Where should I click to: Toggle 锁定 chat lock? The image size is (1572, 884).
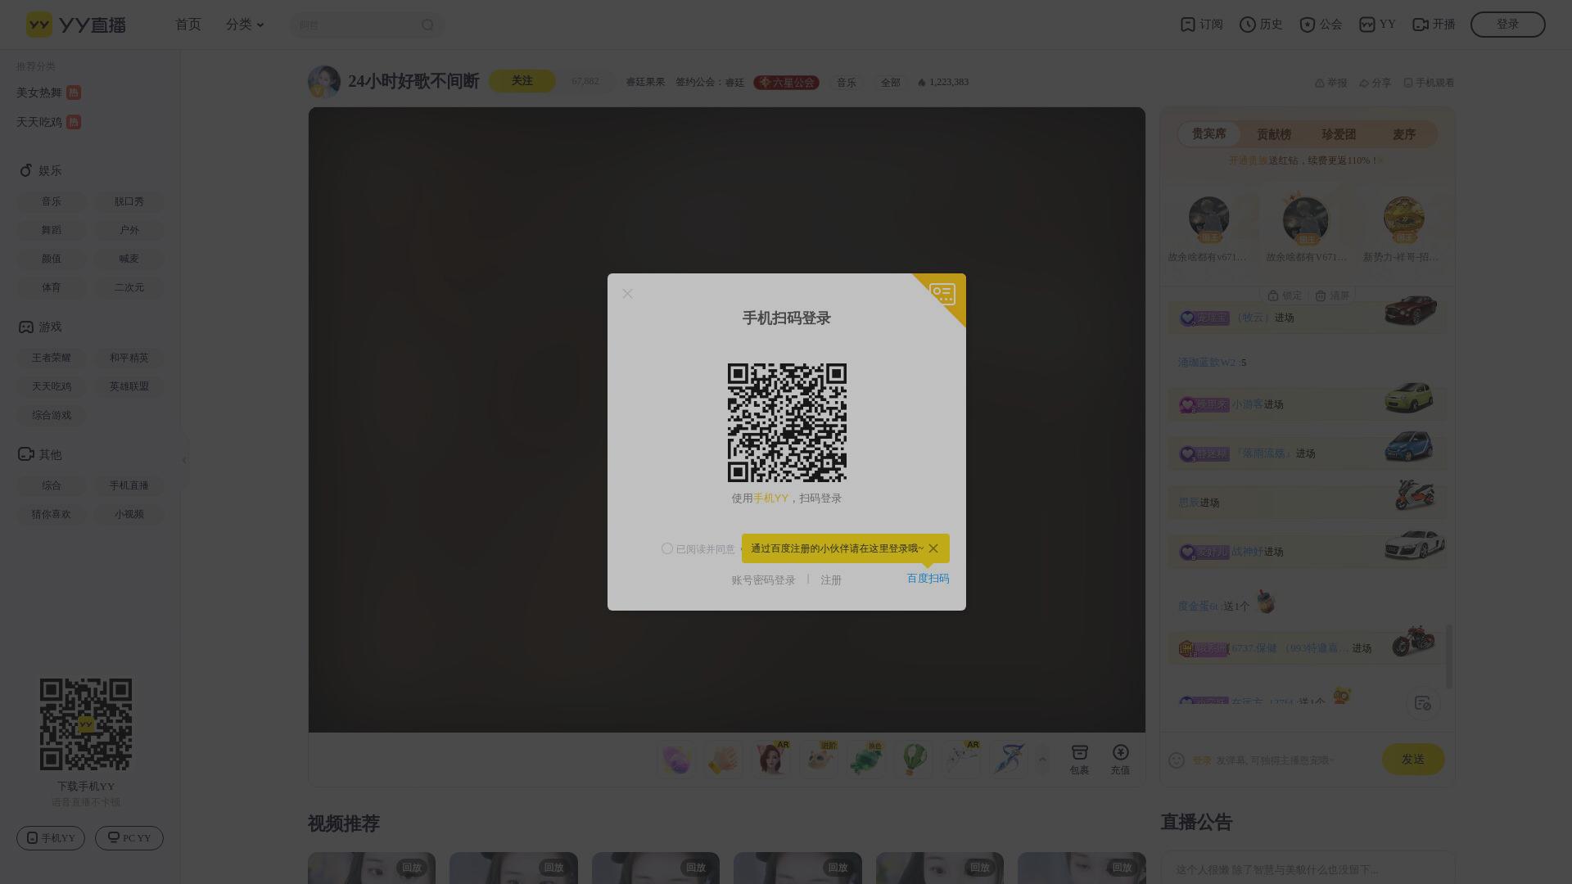(1285, 295)
